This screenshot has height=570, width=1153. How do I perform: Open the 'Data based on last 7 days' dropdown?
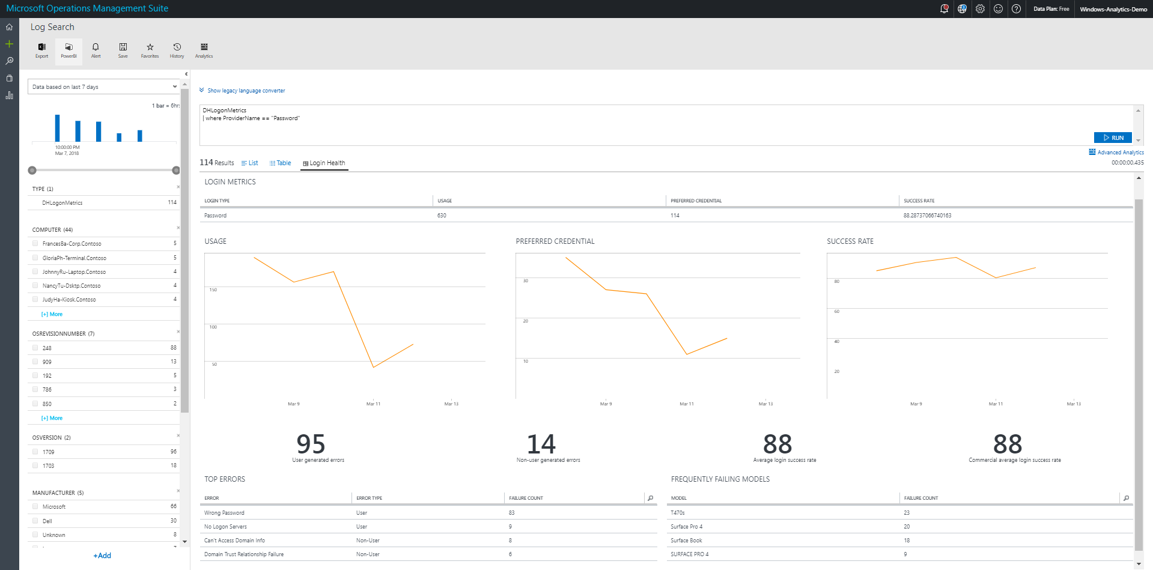point(104,87)
